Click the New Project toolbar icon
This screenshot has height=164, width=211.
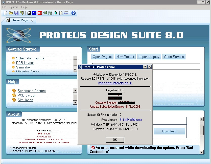coord(6,13)
